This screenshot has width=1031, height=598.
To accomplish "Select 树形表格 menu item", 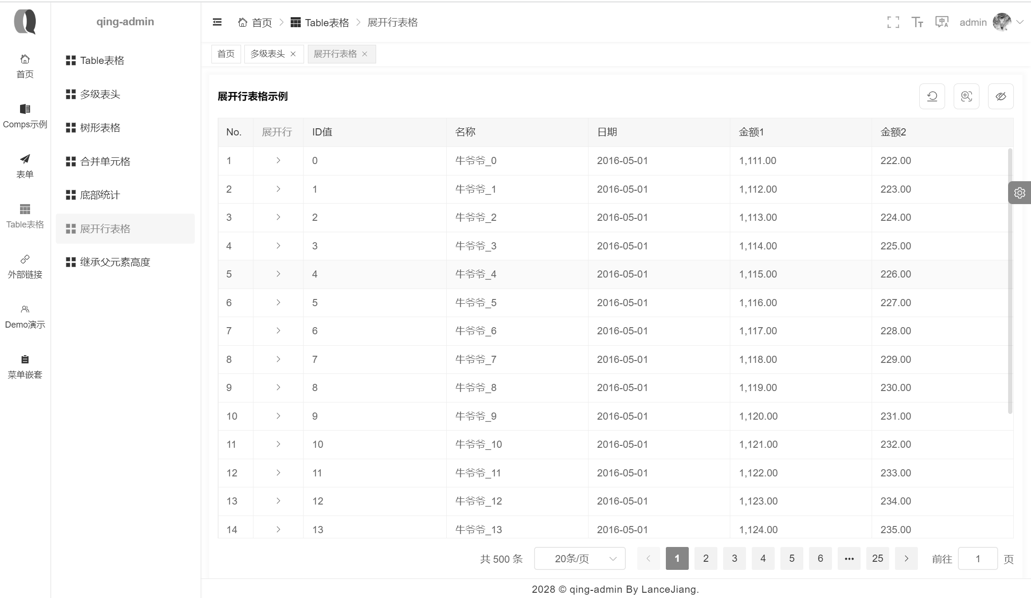I will (100, 128).
